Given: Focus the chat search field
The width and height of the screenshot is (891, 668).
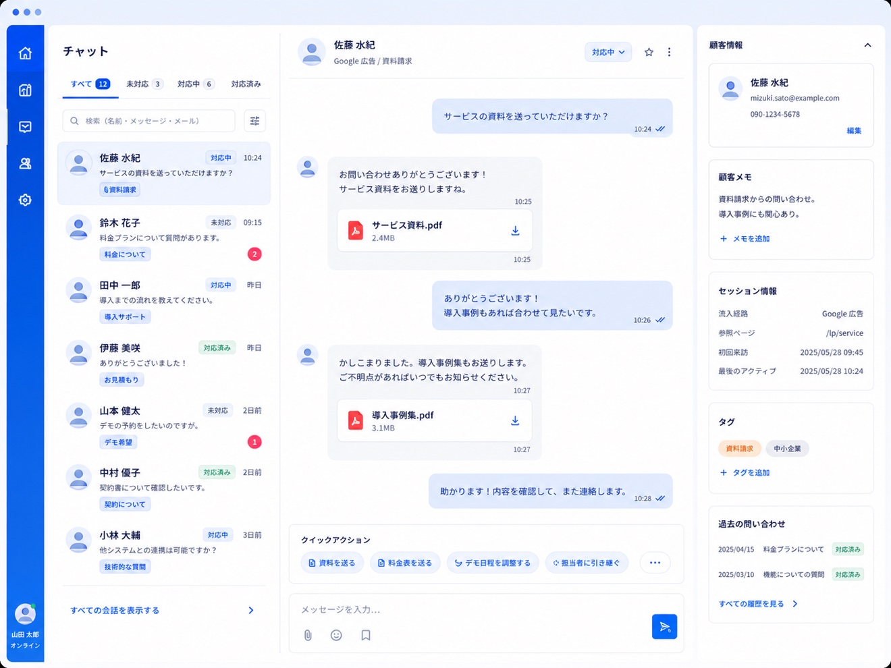Looking at the screenshot, I should click(x=149, y=121).
